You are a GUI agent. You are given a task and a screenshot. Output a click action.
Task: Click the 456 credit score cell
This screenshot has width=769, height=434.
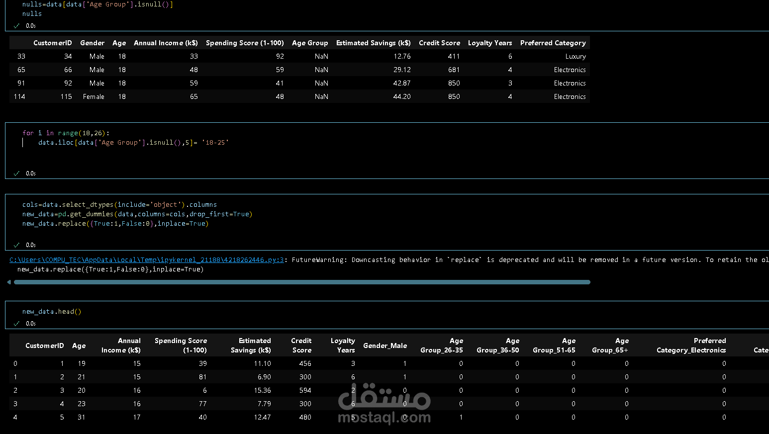[305, 364]
